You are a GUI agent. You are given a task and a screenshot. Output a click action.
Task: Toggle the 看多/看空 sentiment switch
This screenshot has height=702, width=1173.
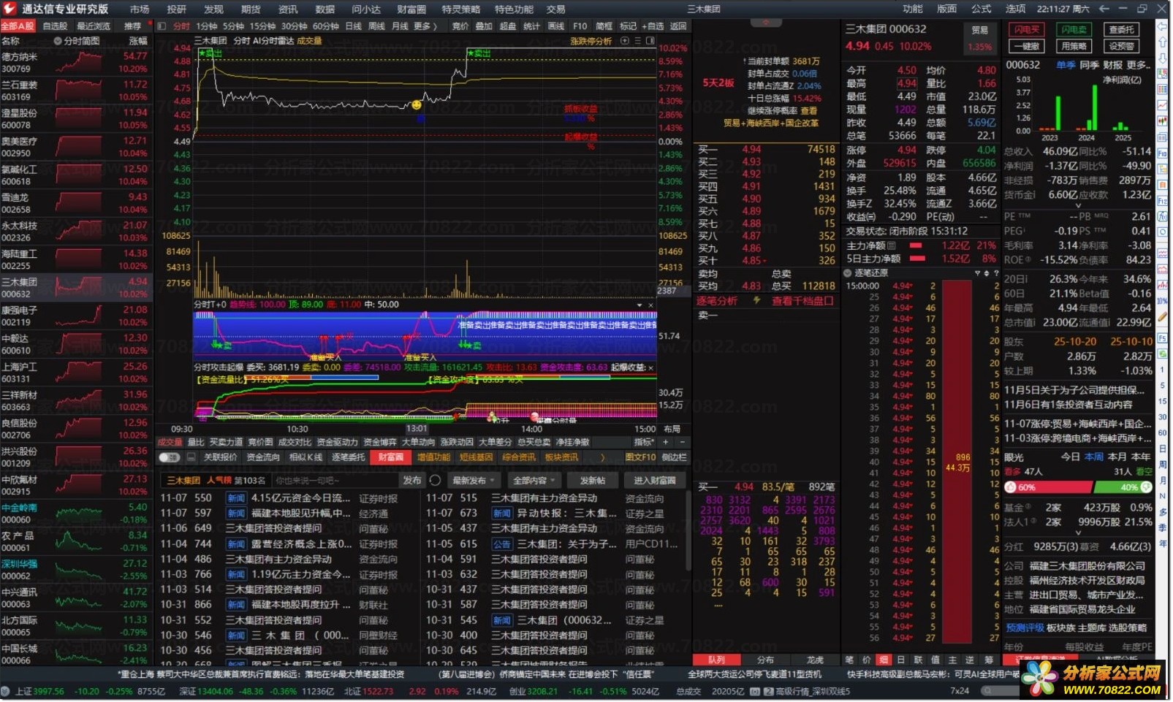pos(1144,487)
